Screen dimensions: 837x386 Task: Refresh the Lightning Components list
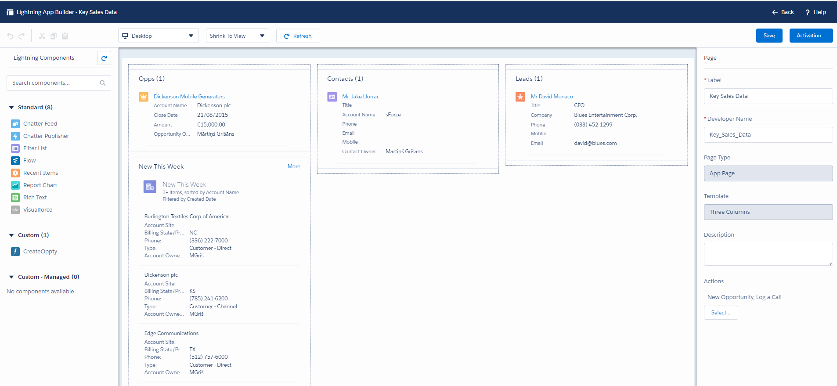104,58
